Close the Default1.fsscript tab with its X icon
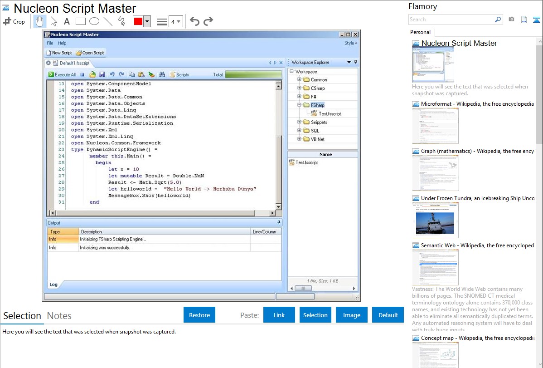 tap(48, 63)
